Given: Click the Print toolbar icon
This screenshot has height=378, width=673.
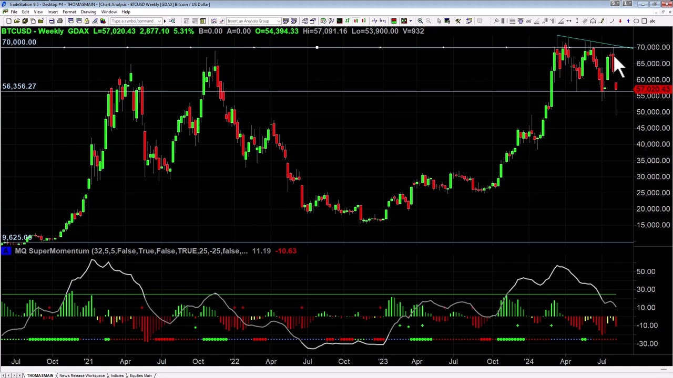Looking at the screenshot, I should point(60,21).
